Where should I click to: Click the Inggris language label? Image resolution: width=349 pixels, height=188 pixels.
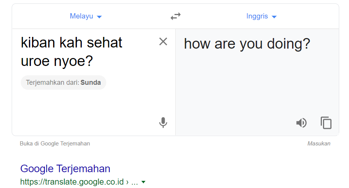click(x=257, y=16)
